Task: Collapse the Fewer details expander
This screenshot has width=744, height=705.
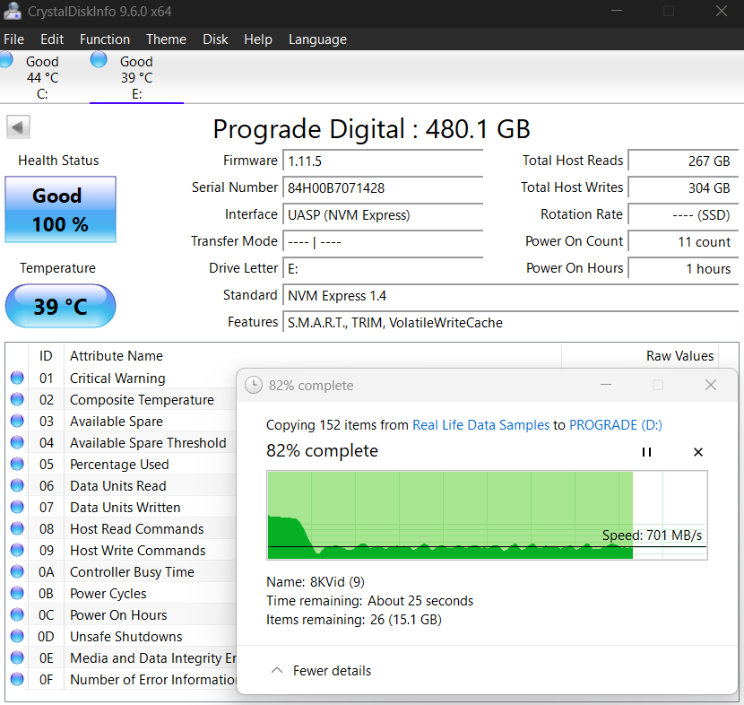Action: click(x=321, y=671)
